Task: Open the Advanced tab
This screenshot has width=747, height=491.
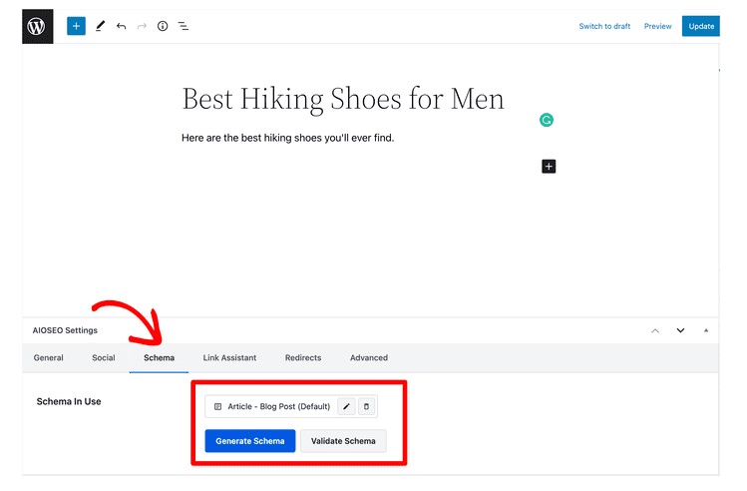Action: [x=369, y=357]
